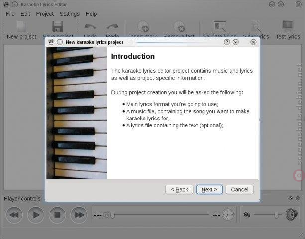Open the View lyrics tool
The width and height of the screenshot is (305, 239).
[256, 26]
